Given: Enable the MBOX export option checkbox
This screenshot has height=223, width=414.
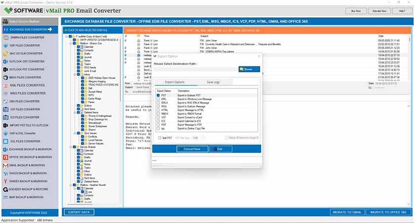Looking at the screenshot, I should coord(158,114).
